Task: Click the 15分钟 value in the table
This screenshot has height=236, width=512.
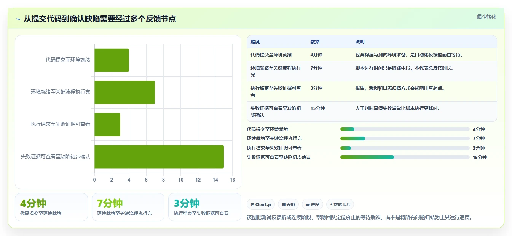Action: (317, 108)
